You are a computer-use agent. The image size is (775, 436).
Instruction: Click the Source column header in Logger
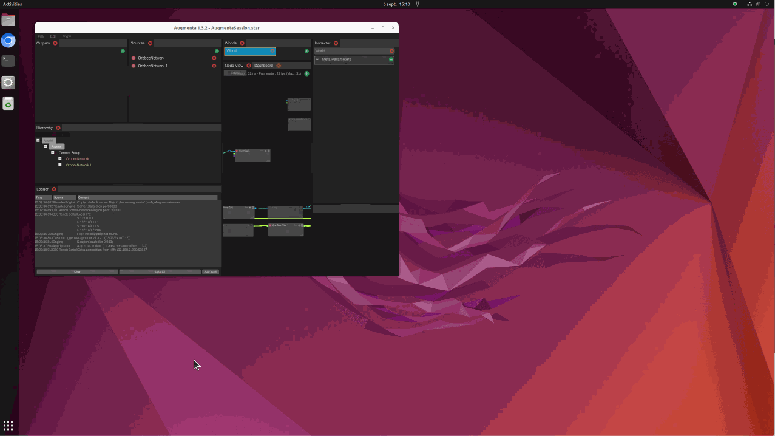[64, 197]
